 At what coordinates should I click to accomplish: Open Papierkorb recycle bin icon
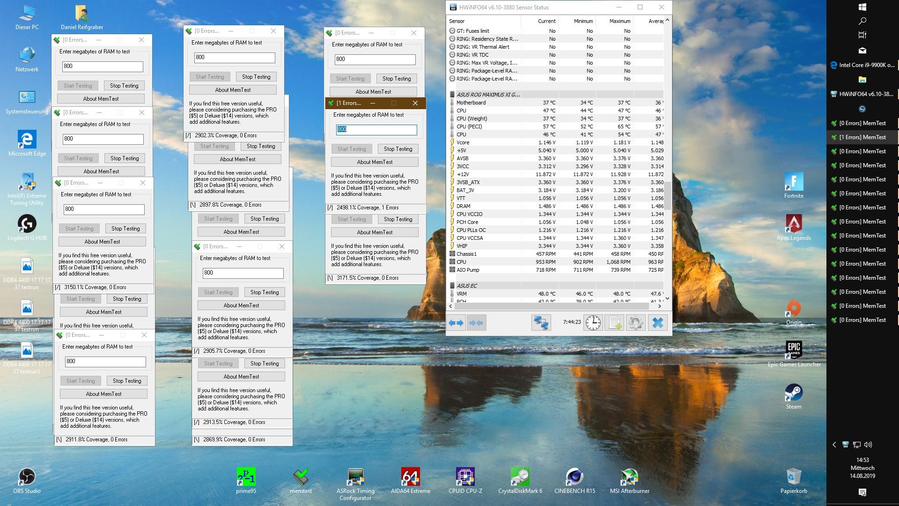pos(794,481)
